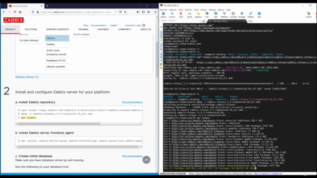The width and height of the screenshot is (317, 178).
Task: Click the tracking protection shield icon
Action: point(33,12)
